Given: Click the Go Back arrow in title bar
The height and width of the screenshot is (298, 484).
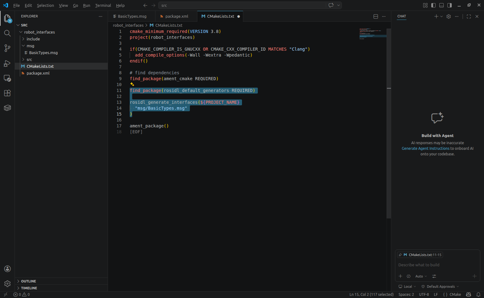Looking at the screenshot, I should click(x=145, y=5).
